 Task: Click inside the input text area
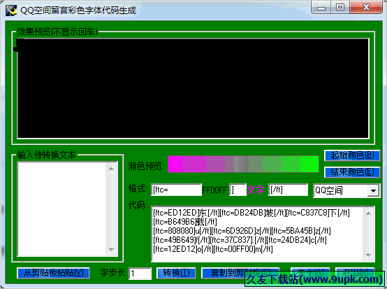[x=62, y=209]
